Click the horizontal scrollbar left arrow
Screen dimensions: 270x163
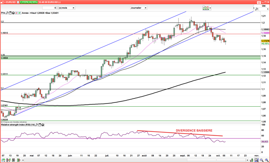coord(23,160)
